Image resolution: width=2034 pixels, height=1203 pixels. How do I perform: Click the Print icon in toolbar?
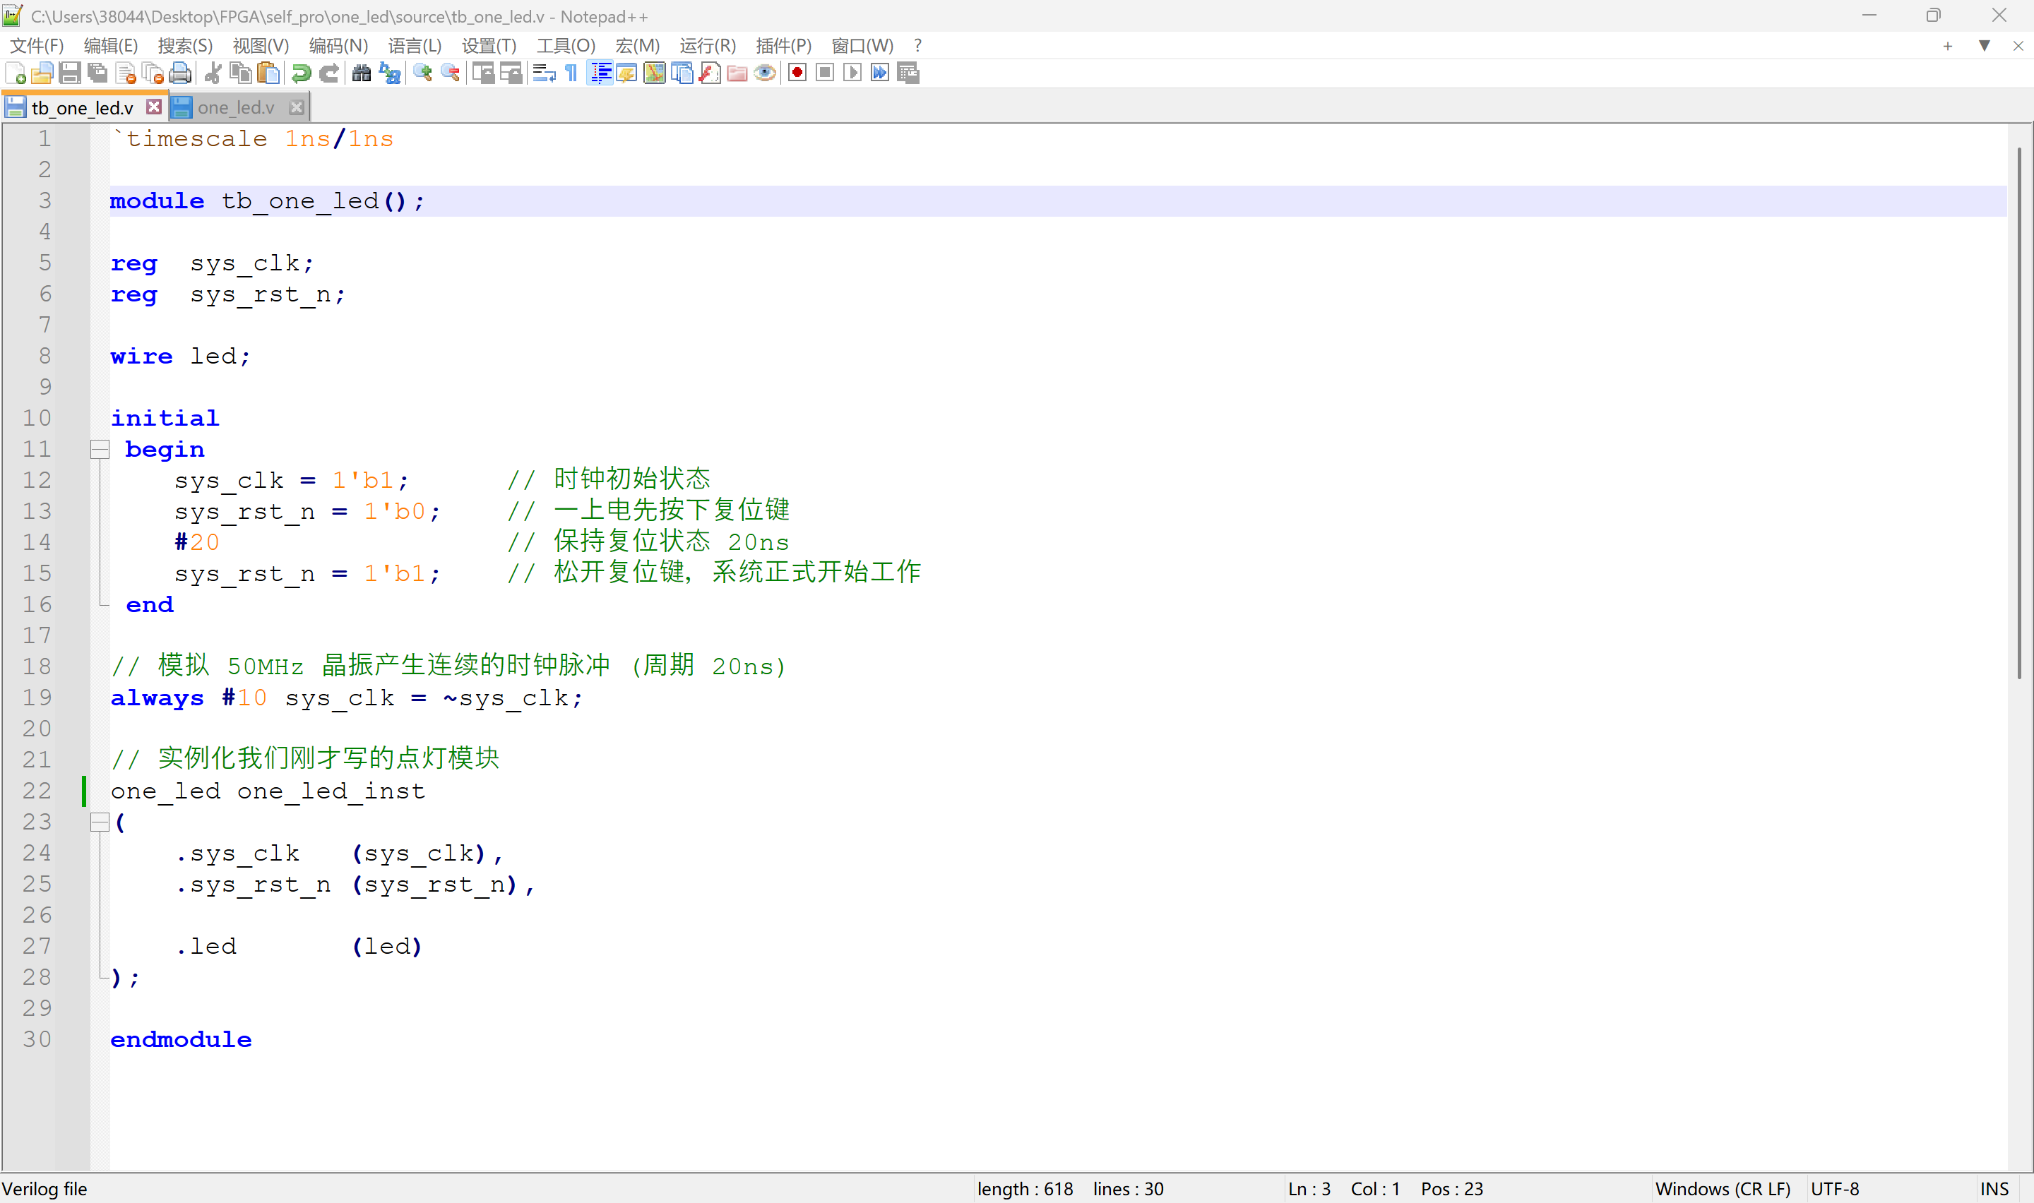click(x=180, y=73)
